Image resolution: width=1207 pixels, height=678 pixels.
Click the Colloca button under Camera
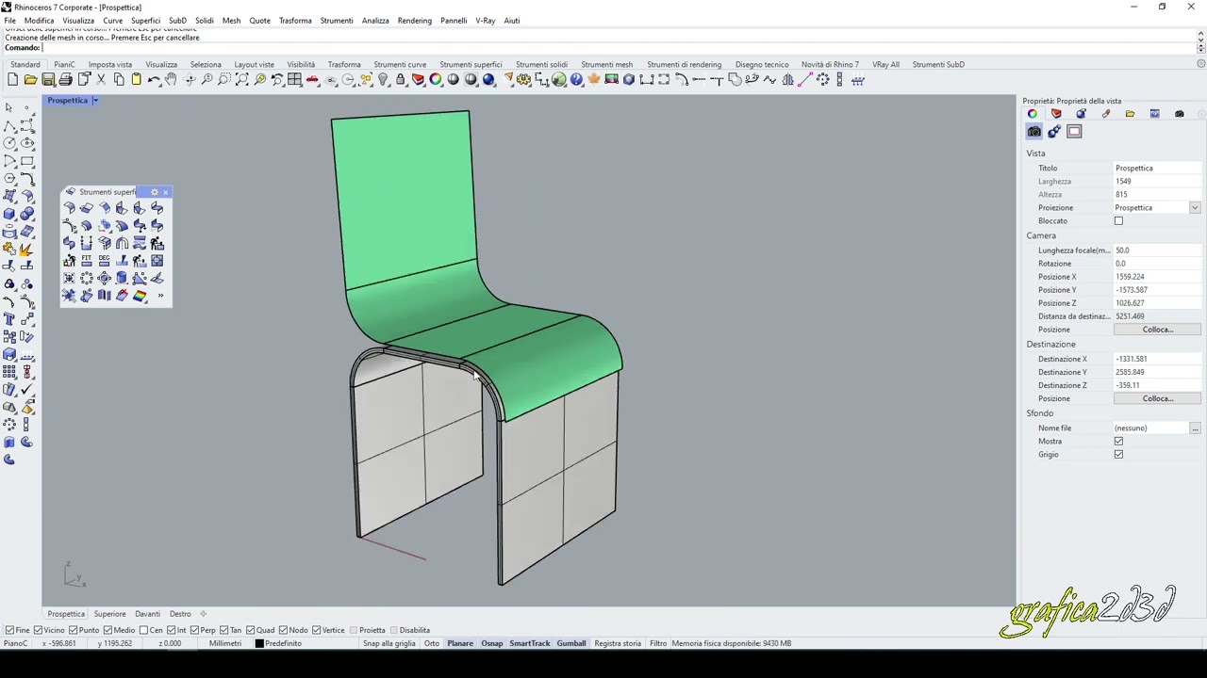[x=1157, y=330]
